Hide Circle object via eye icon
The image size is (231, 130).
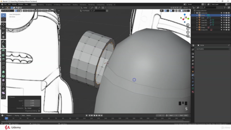point(224,15)
